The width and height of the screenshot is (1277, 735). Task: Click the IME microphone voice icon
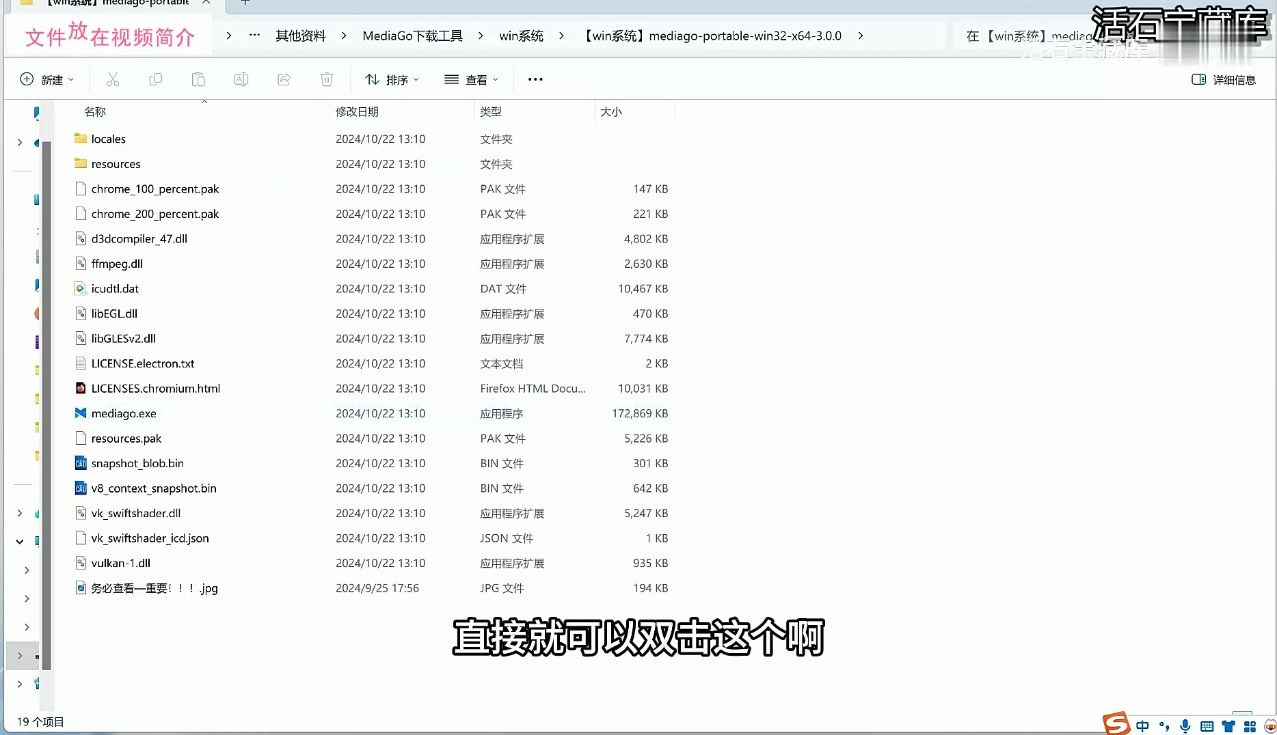tap(1185, 726)
